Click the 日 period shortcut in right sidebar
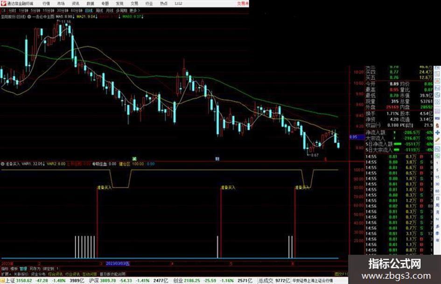This screenshot has width=441, height=284. click(437, 199)
